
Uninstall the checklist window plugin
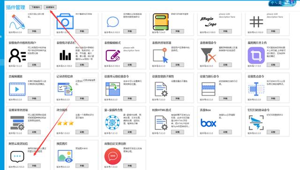pos(82,99)
